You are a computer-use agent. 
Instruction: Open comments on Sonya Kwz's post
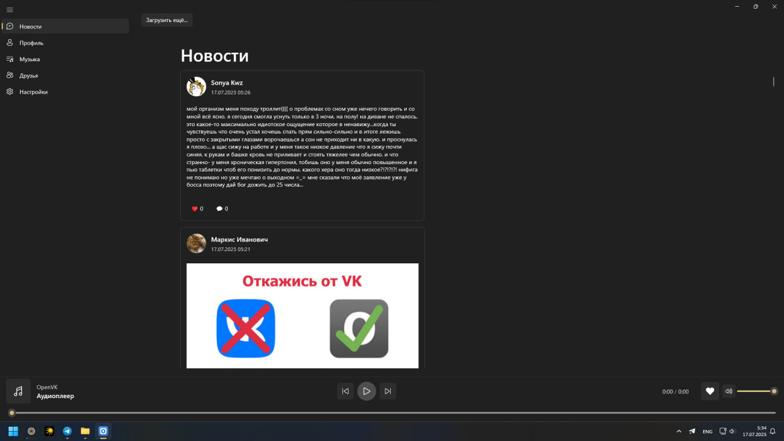[x=222, y=209]
